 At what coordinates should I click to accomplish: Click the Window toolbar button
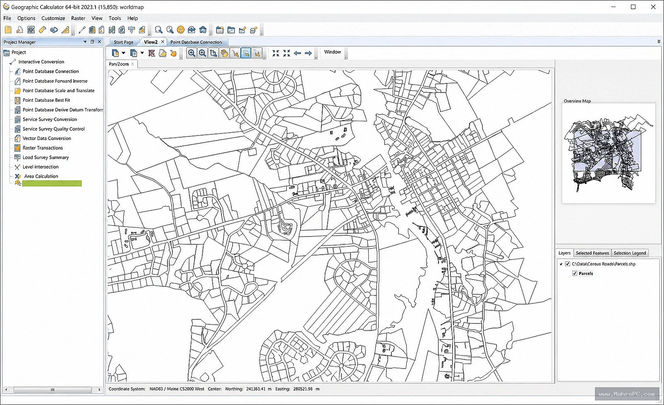pyautogui.click(x=332, y=52)
